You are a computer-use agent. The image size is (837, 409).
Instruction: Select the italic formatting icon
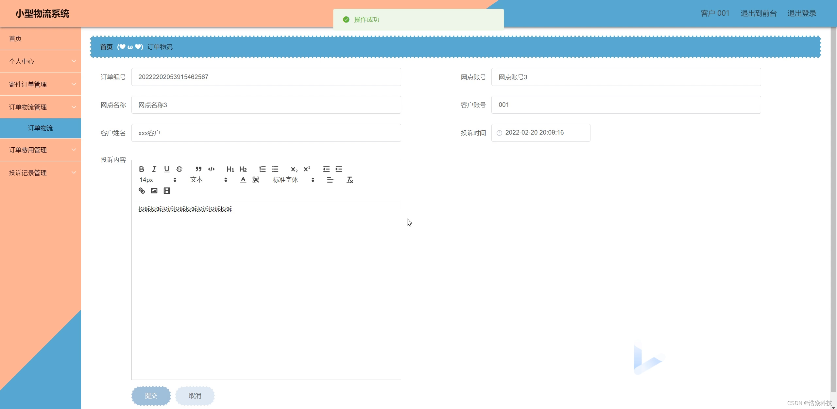click(x=154, y=169)
